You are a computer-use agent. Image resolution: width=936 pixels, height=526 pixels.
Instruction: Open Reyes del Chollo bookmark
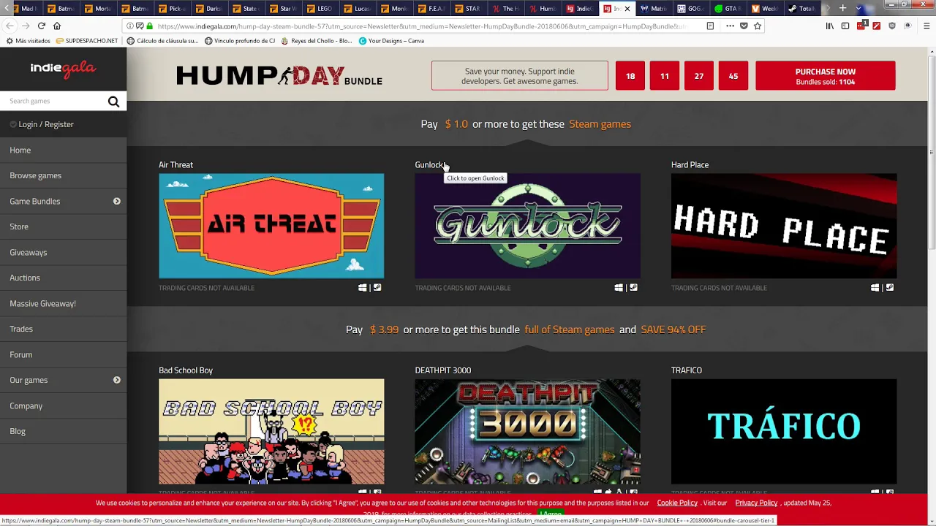[317, 41]
